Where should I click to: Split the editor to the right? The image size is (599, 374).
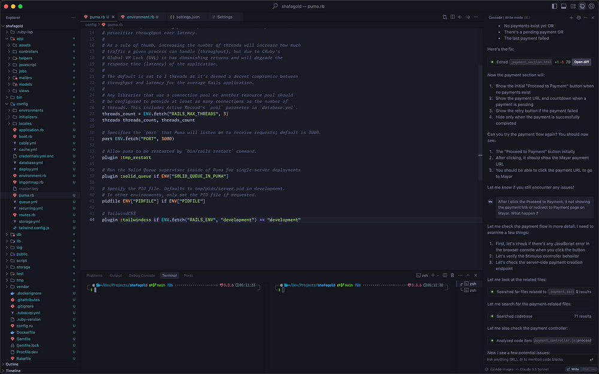click(x=452, y=17)
